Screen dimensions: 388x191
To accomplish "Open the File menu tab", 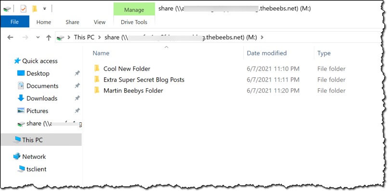I will tap(14, 22).
